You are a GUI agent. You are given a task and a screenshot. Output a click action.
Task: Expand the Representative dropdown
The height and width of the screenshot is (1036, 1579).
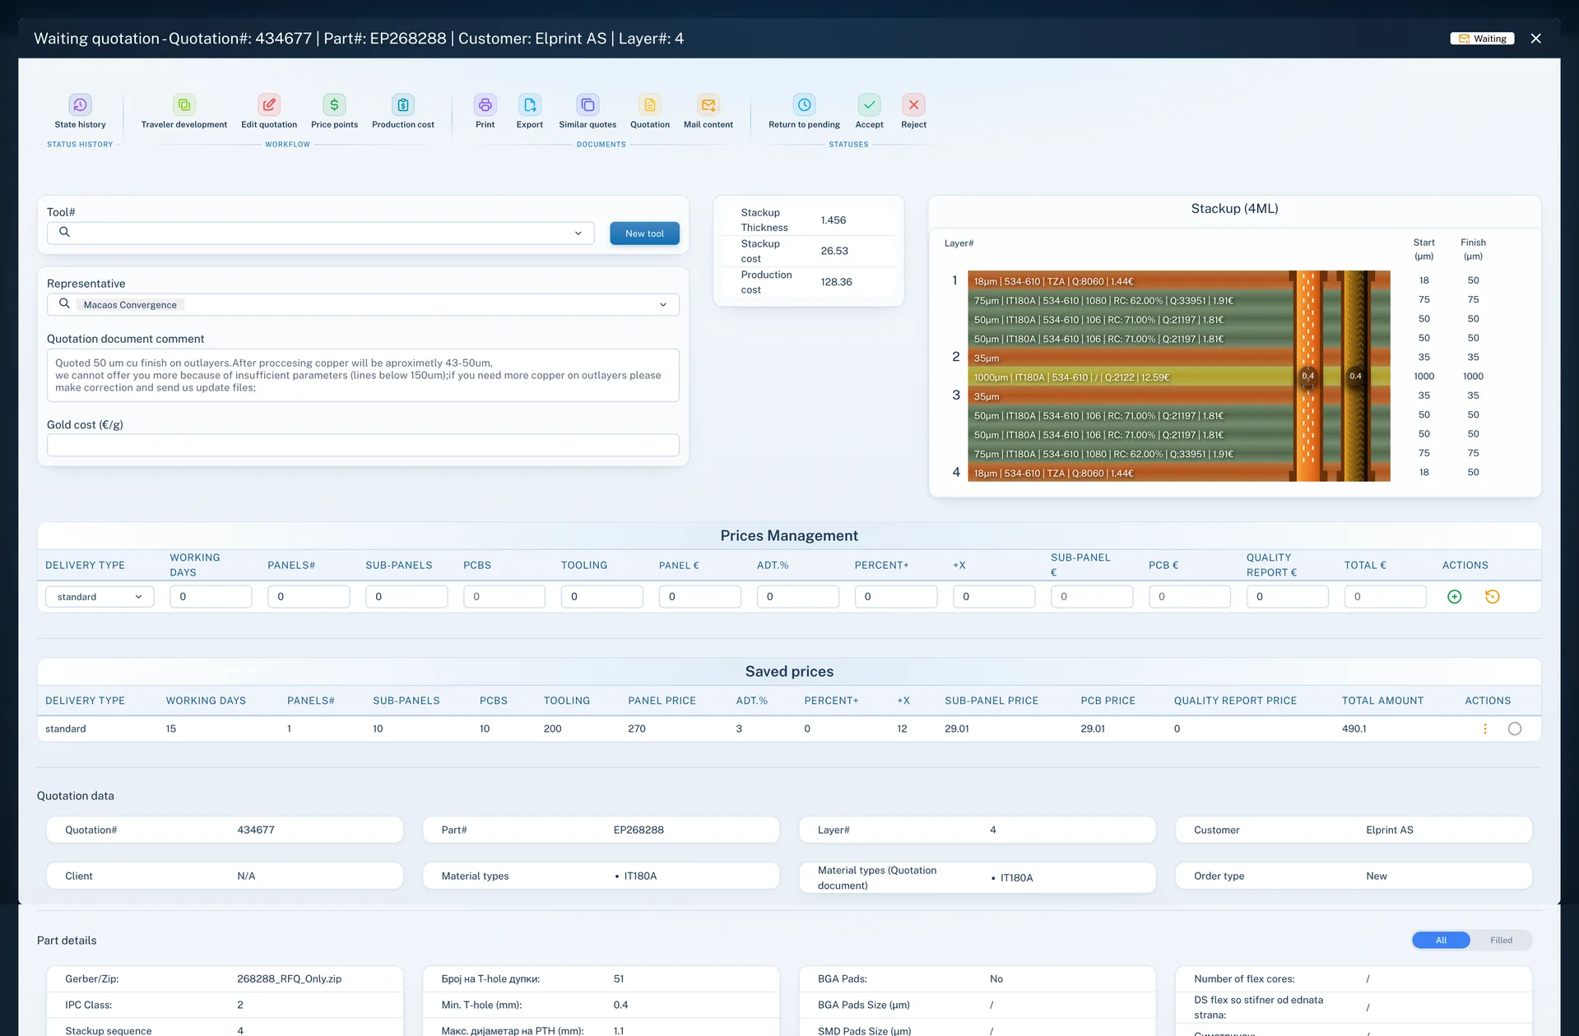(x=663, y=305)
